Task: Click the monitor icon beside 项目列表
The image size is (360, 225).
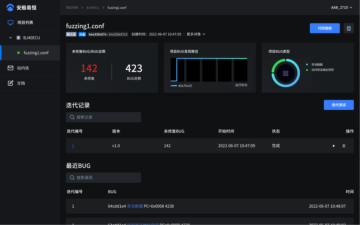Action: (10, 23)
